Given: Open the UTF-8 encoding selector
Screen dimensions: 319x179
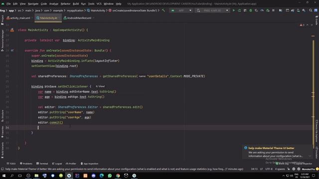Looking at the screenshot, I should [x=269, y=169].
